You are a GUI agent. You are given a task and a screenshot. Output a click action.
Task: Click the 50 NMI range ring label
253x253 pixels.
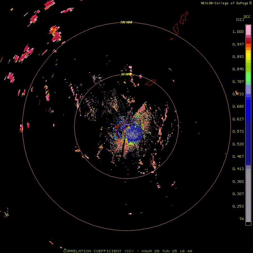click(x=126, y=74)
